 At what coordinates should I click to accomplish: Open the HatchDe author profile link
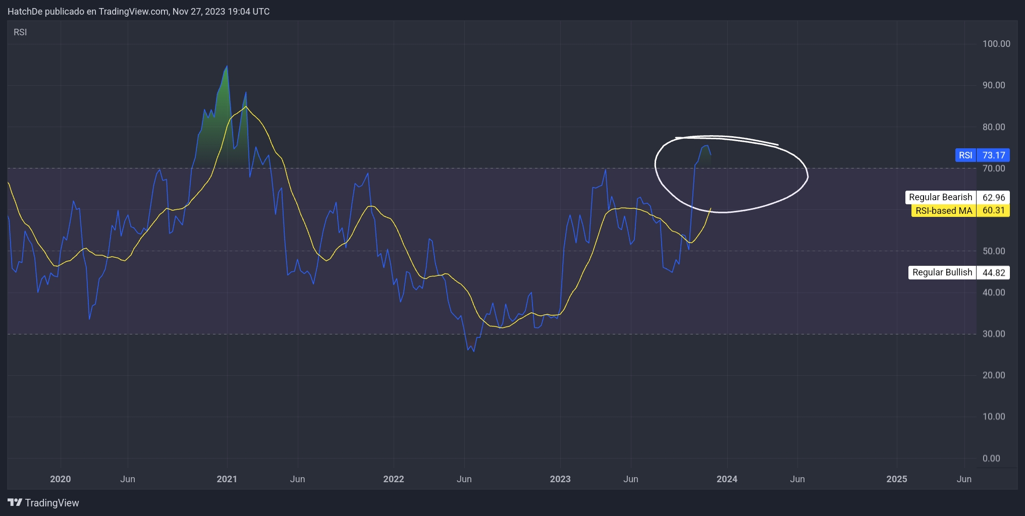pos(24,11)
